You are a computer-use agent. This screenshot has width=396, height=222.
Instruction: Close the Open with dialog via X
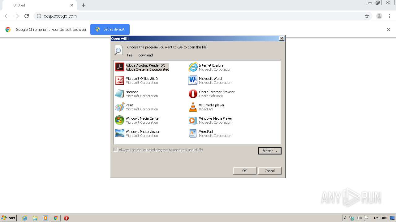pos(282,39)
